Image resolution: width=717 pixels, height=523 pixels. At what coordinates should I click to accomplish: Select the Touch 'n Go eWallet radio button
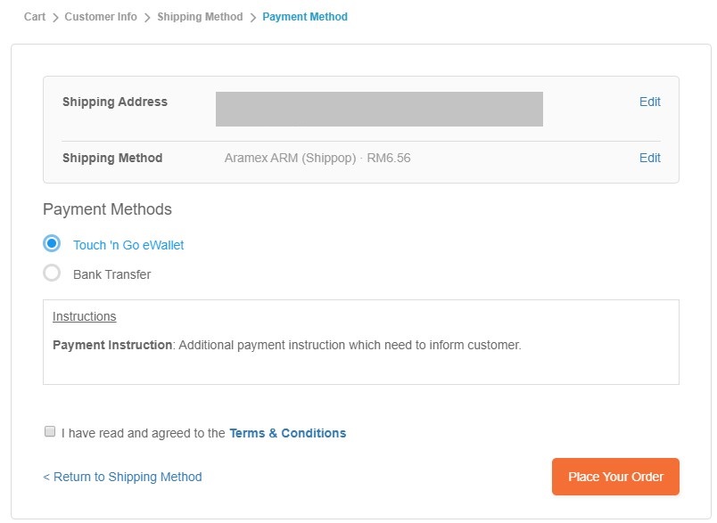pyautogui.click(x=52, y=243)
